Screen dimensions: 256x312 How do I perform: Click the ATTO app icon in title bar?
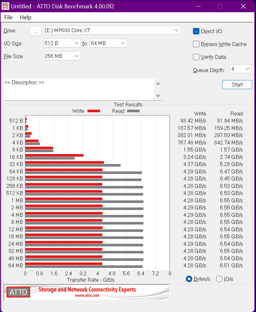click(x=5, y=6)
